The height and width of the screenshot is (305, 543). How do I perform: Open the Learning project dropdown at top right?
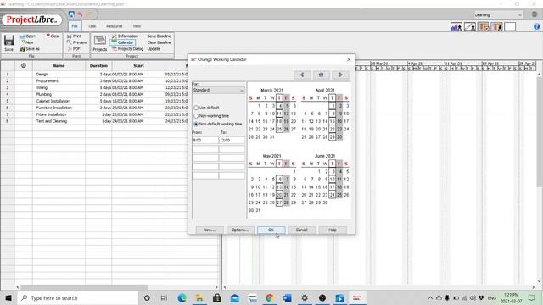(498, 15)
